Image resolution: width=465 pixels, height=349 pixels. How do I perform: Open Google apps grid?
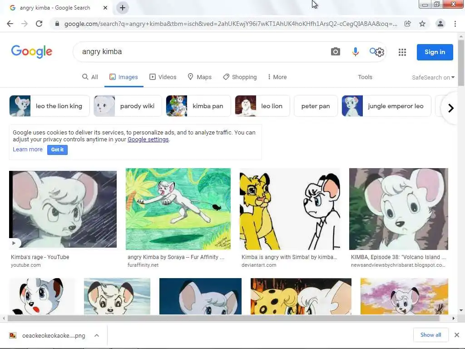(402, 52)
